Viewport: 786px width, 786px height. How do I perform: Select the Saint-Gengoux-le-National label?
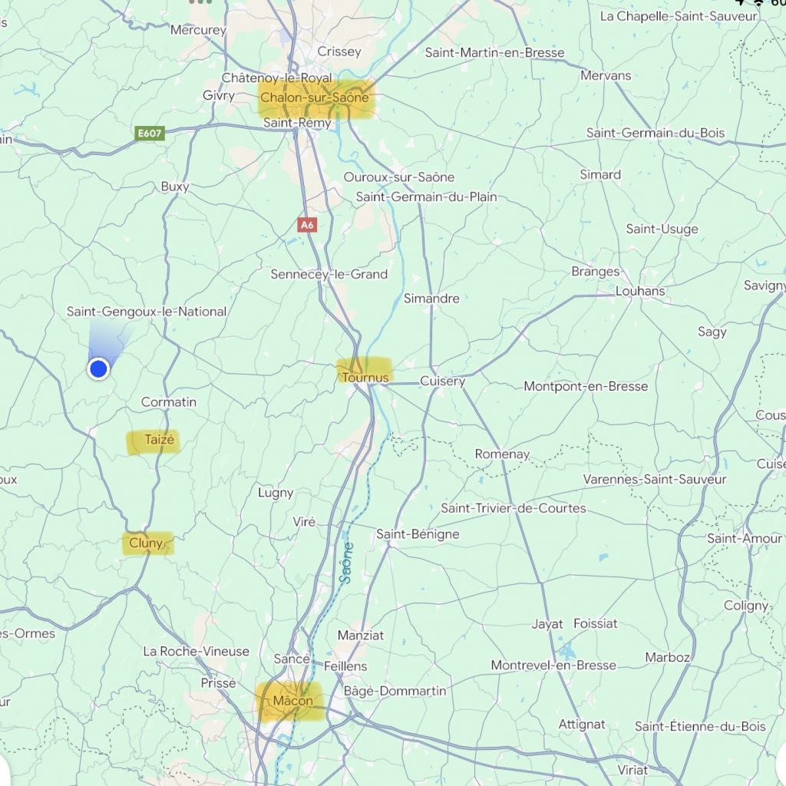[147, 312]
